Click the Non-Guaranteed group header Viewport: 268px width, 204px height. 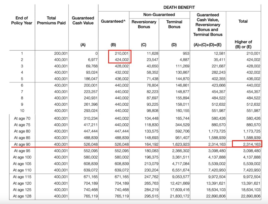[x=159, y=15]
